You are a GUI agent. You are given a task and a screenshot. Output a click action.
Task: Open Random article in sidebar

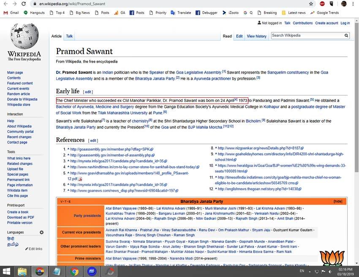(x=18, y=94)
